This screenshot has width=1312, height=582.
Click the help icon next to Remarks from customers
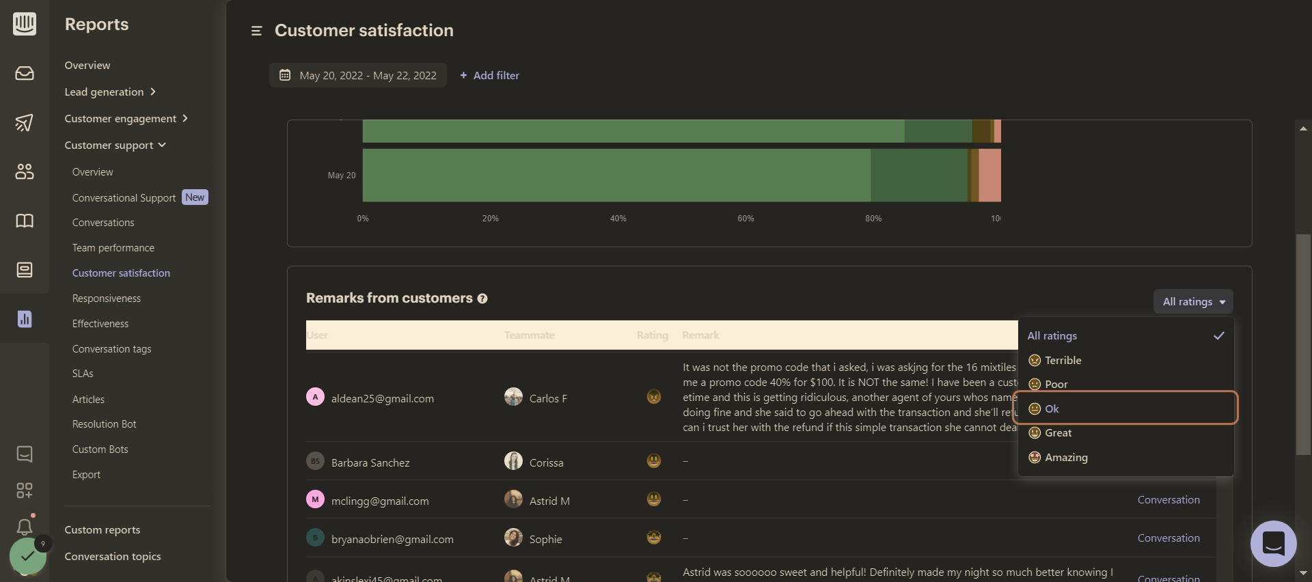tap(482, 299)
